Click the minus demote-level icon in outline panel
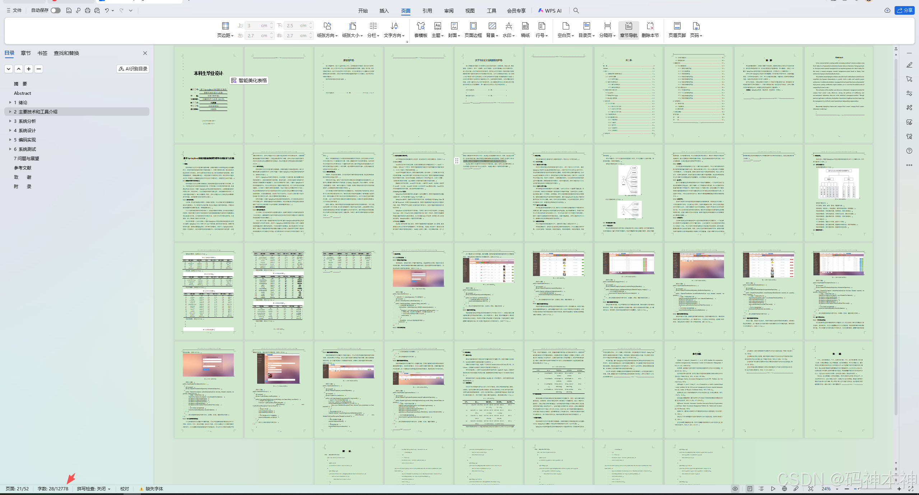Screen dimensions: 919x495 point(39,69)
